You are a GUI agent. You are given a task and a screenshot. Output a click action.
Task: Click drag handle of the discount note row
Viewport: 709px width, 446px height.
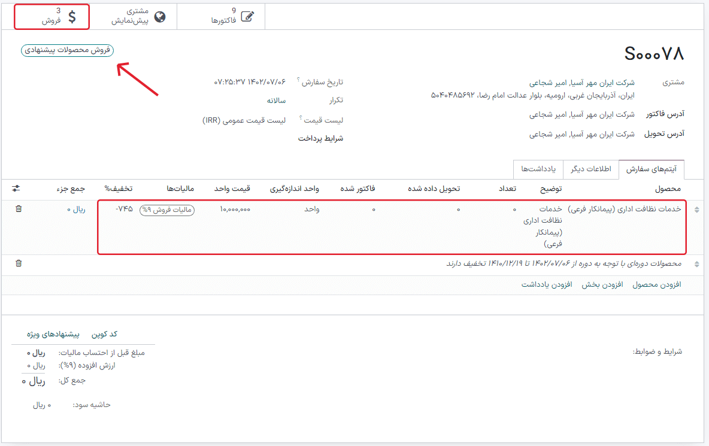pos(696,264)
